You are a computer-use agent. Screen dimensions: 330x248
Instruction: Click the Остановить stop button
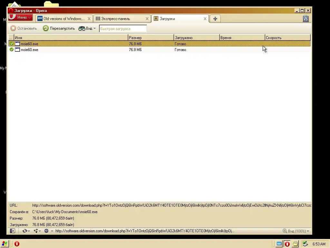coord(24,28)
